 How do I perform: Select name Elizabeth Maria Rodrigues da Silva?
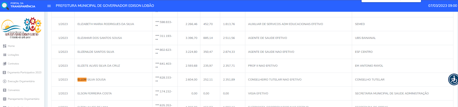coord(106,24)
